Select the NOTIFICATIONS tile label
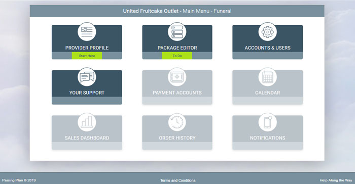This screenshot has height=184, width=355. pyautogui.click(x=267, y=138)
